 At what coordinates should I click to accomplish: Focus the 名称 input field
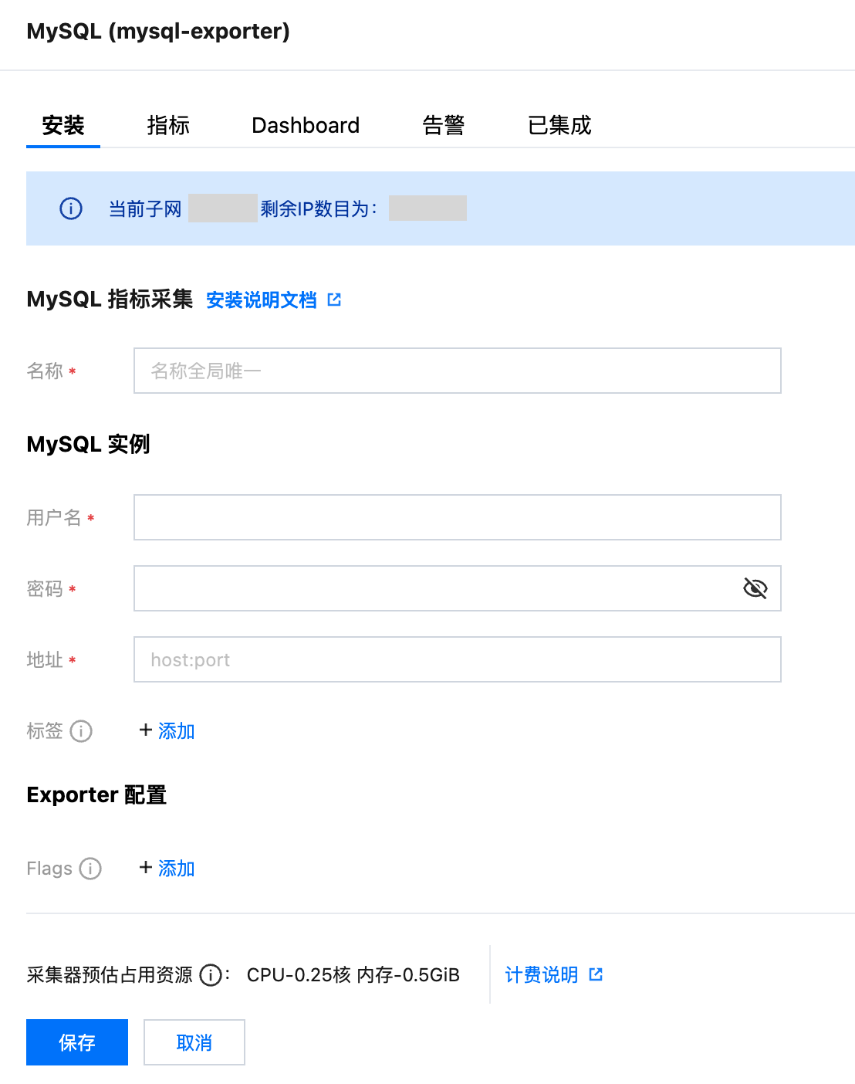(x=458, y=371)
